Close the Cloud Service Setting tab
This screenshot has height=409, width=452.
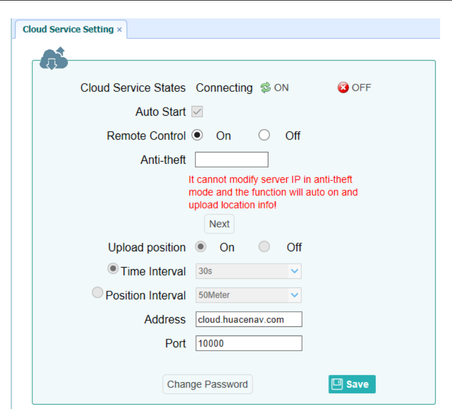(119, 30)
